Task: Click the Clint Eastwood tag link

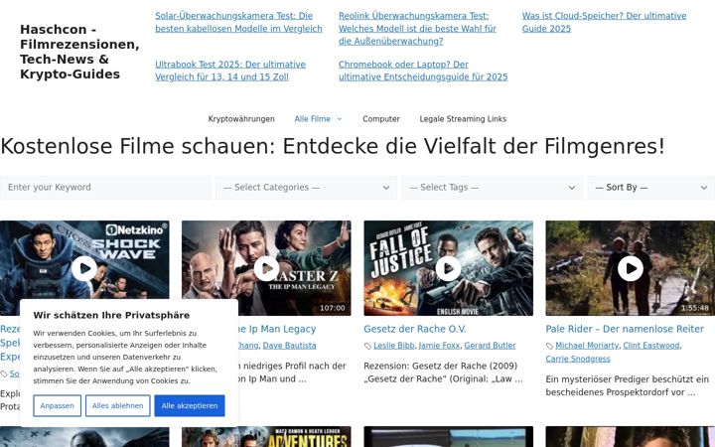Action: point(651,346)
